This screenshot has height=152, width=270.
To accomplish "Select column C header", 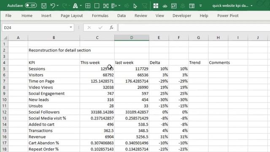I will tap(97, 38).
